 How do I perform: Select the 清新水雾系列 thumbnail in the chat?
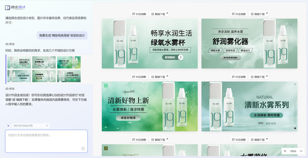[x=19, y=76]
